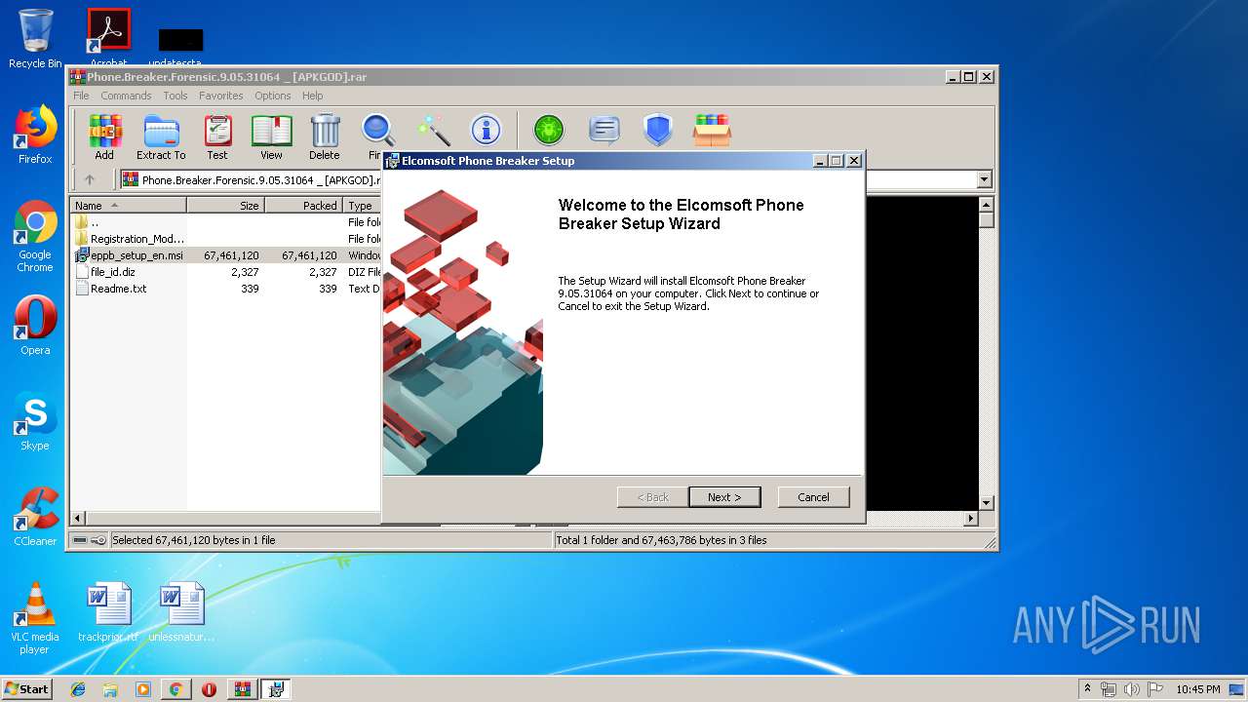This screenshot has height=702, width=1248.
Task: Open the media player taskbar icon
Action: coord(143,689)
